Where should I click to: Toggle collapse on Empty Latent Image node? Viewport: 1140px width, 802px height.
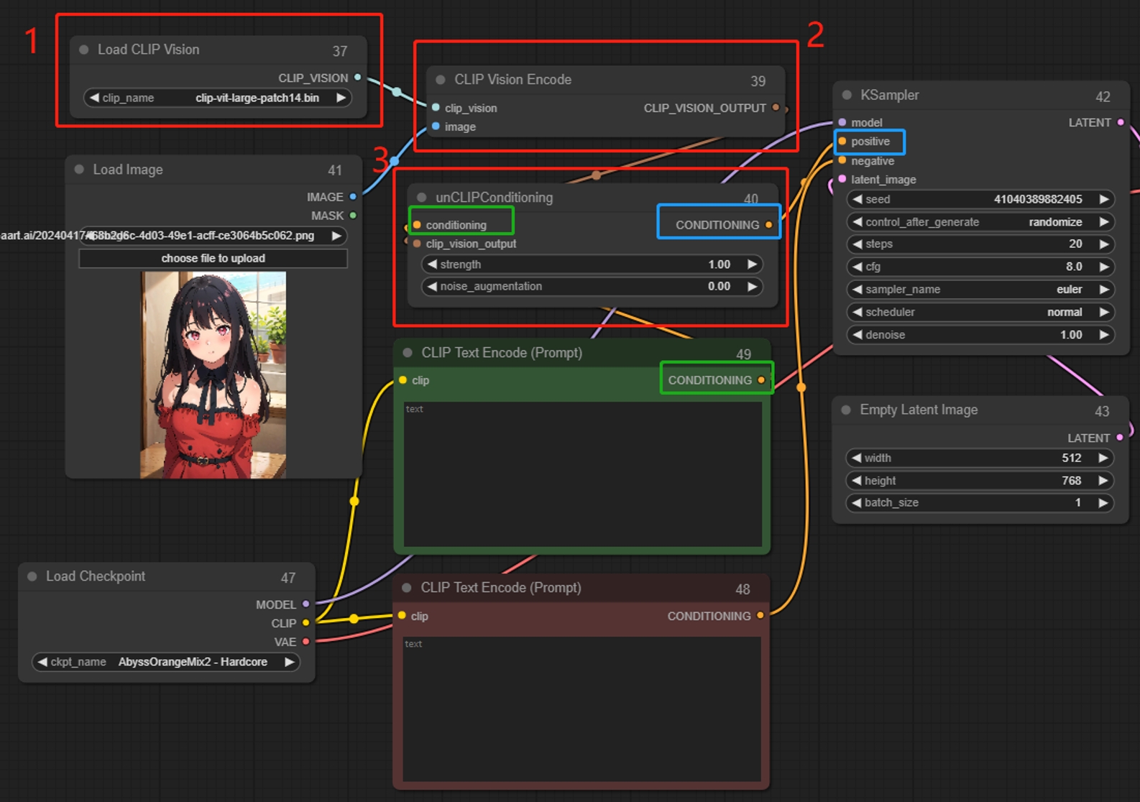tap(846, 410)
